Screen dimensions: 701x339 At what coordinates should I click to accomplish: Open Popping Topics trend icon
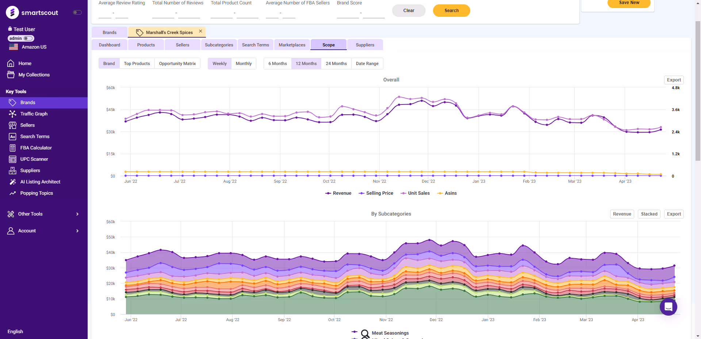(x=12, y=193)
